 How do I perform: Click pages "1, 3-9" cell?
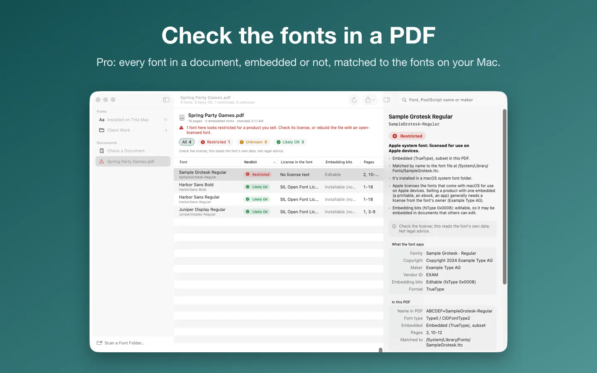369,212
